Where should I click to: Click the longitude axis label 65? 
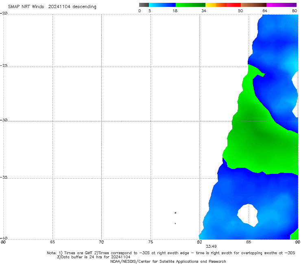tap(52, 242)
